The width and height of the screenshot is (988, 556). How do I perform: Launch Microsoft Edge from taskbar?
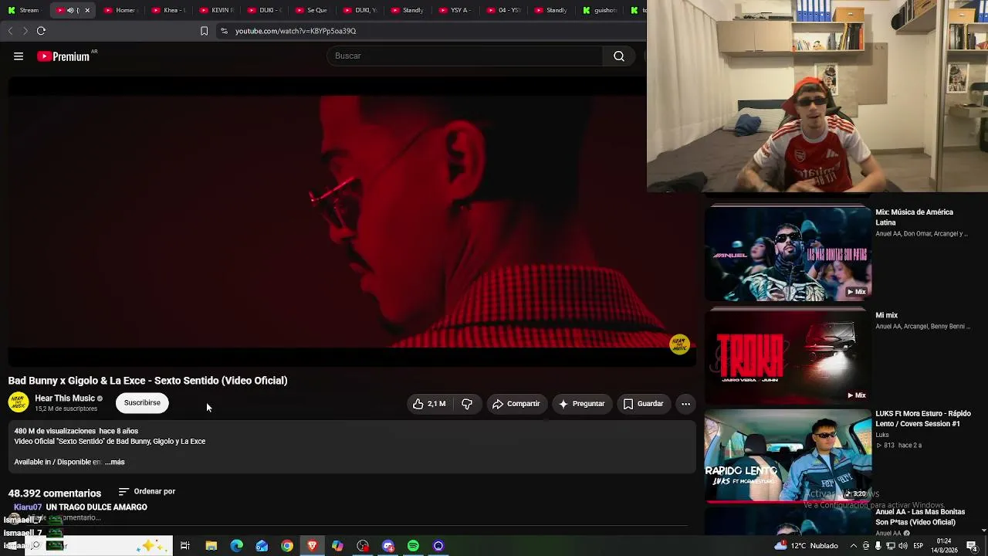tap(236, 546)
